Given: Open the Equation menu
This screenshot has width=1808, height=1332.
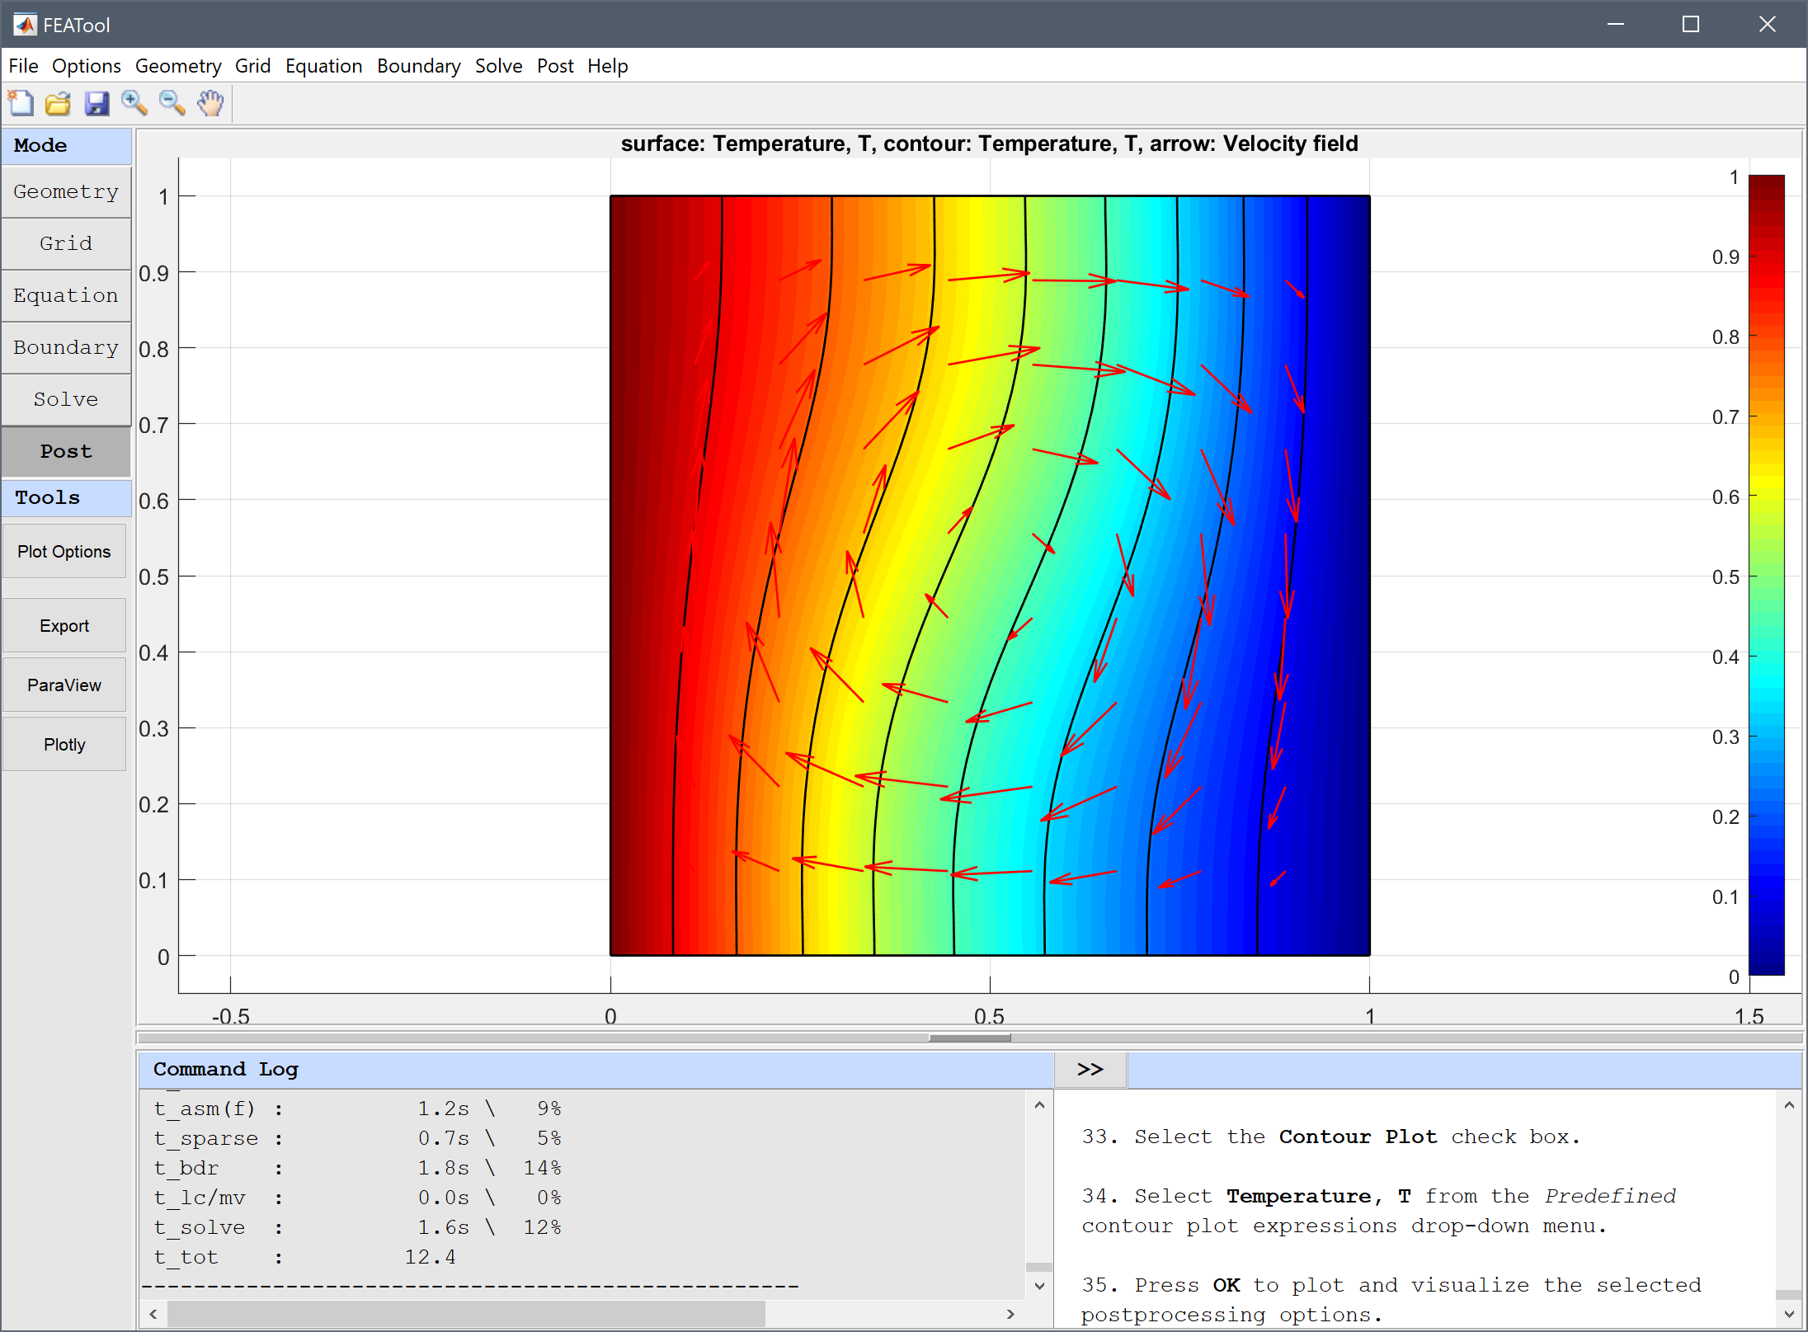Looking at the screenshot, I should (x=323, y=64).
